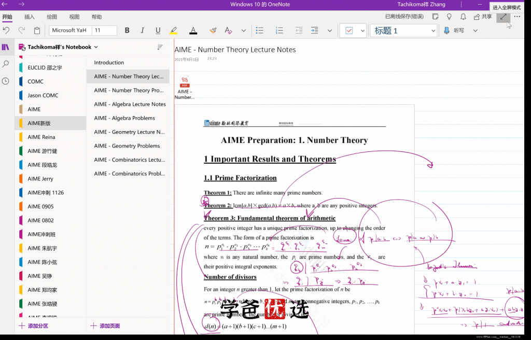Open the 标题 1 style dropdown
This screenshot has height=340, width=531.
pyautogui.click(x=403, y=31)
